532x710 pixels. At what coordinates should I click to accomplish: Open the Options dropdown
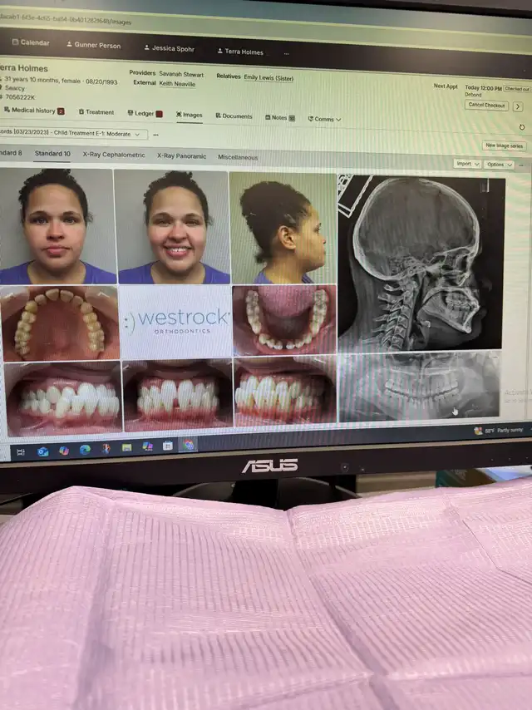coord(499,165)
